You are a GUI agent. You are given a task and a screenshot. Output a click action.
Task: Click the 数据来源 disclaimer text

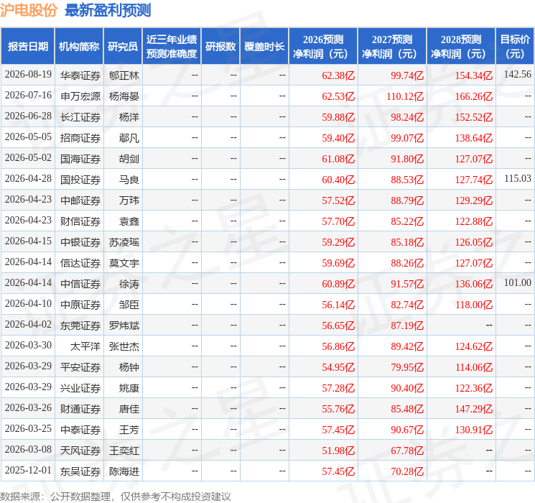point(116,496)
